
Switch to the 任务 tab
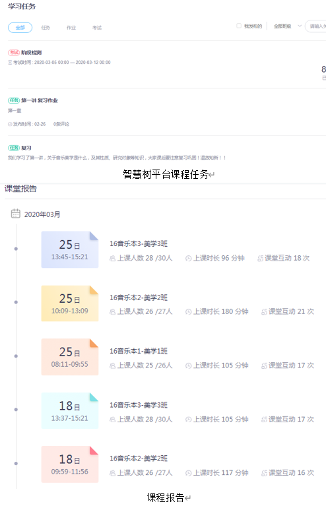click(x=46, y=28)
